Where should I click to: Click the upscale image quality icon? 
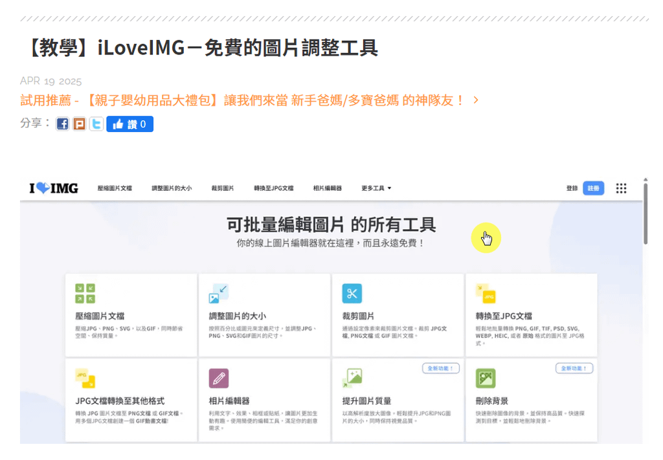tap(352, 378)
